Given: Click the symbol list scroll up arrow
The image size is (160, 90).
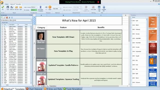Looking at the screenshot, I should (x=31, y=26).
